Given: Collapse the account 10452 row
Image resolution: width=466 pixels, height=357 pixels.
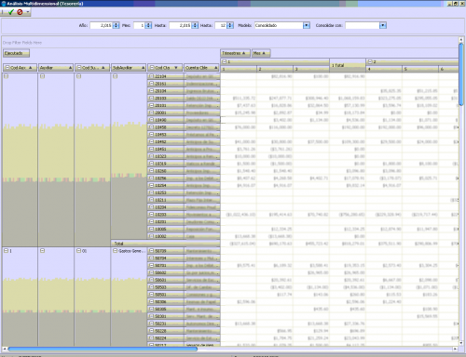Looking at the screenshot, I should point(151,141).
